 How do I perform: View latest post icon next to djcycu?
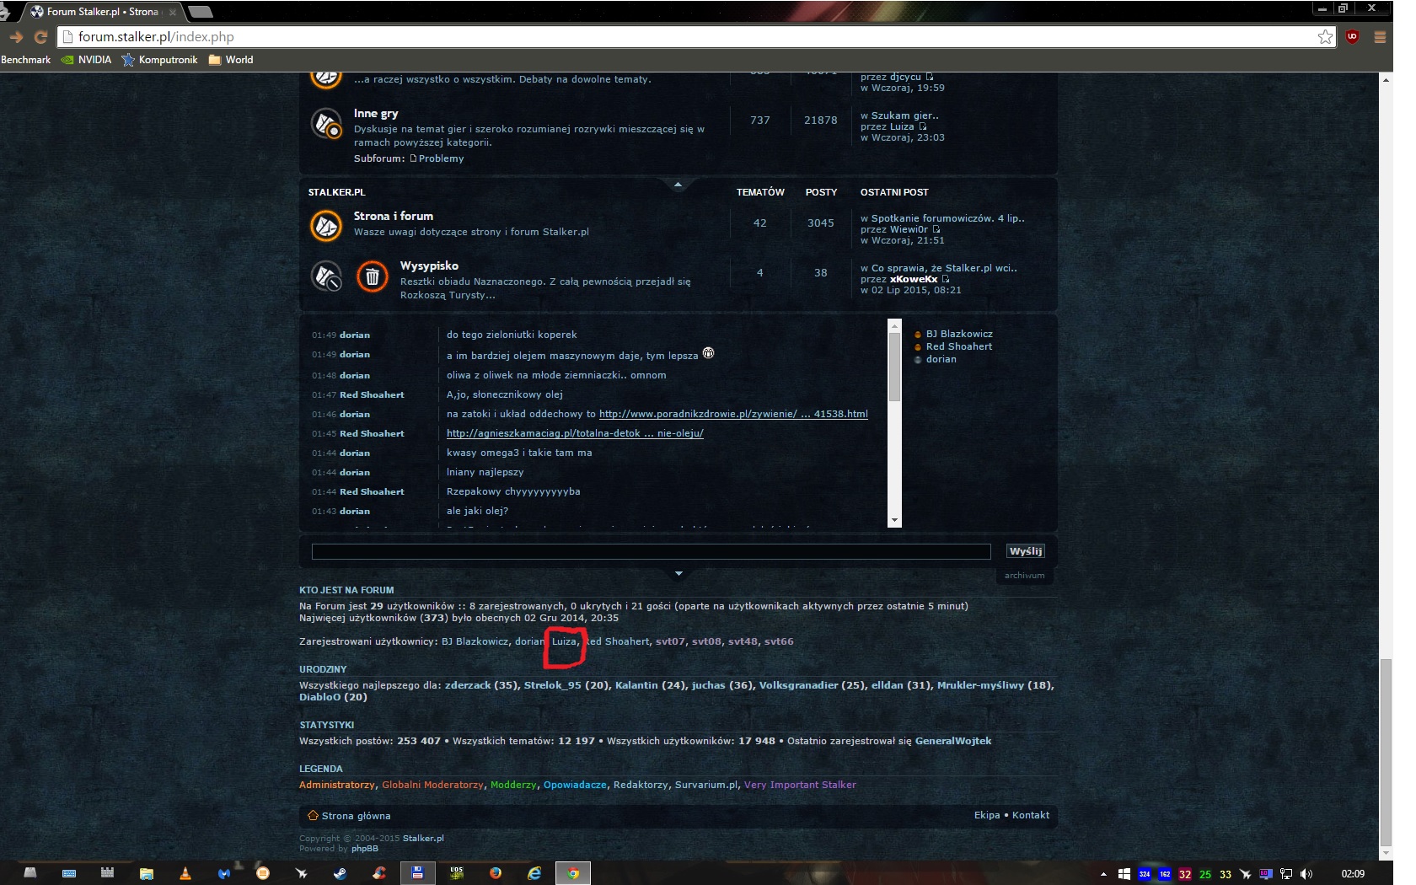[930, 77]
